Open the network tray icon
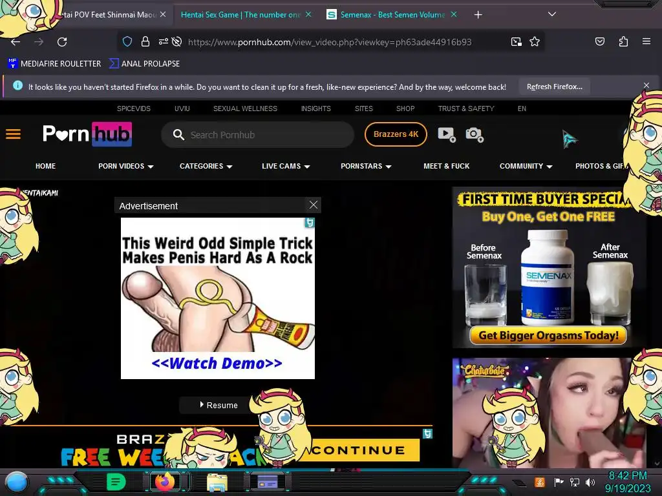This screenshot has width=662, height=496. [x=575, y=482]
